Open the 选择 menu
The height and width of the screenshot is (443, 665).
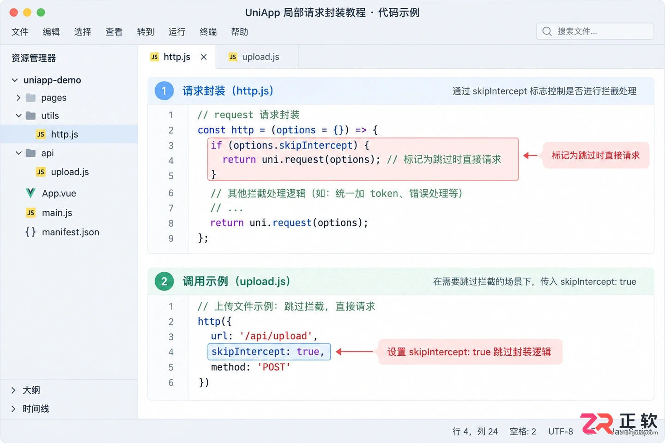pyautogui.click(x=83, y=32)
